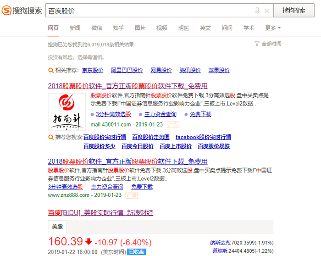
Task: Click the 已收盘 market closed badge
Action: point(137,252)
